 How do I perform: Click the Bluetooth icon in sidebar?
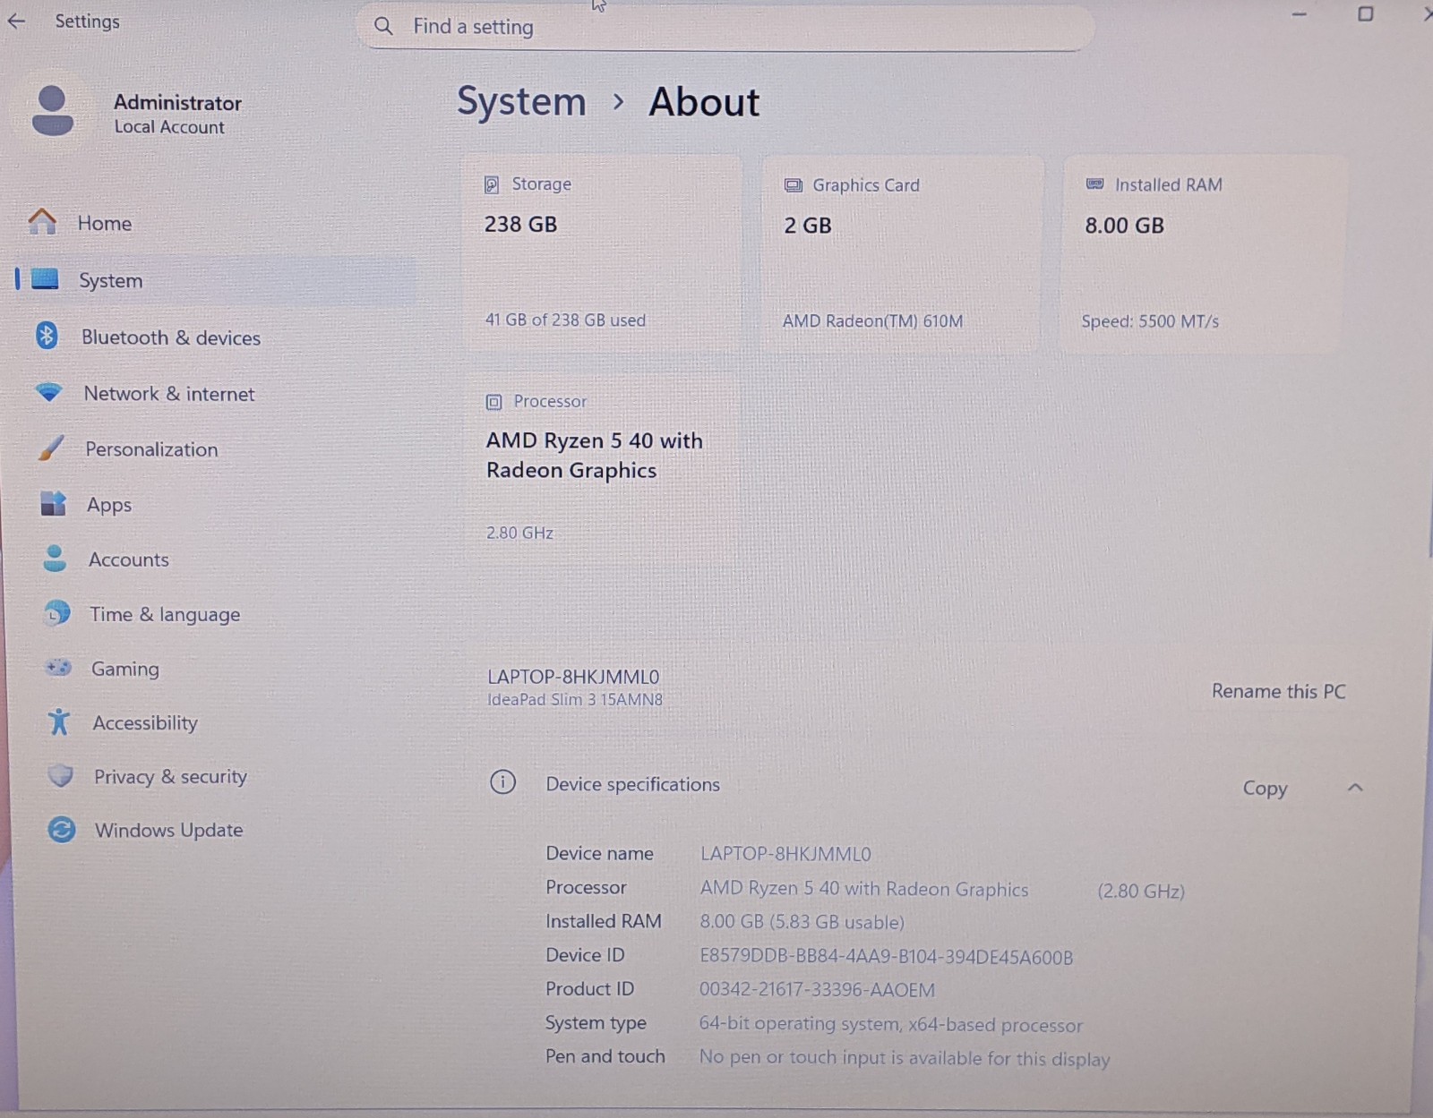[x=47, y=336]
